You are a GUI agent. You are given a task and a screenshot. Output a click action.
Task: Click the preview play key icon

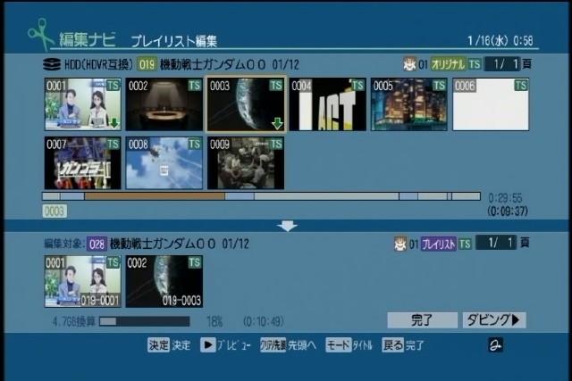207,344
